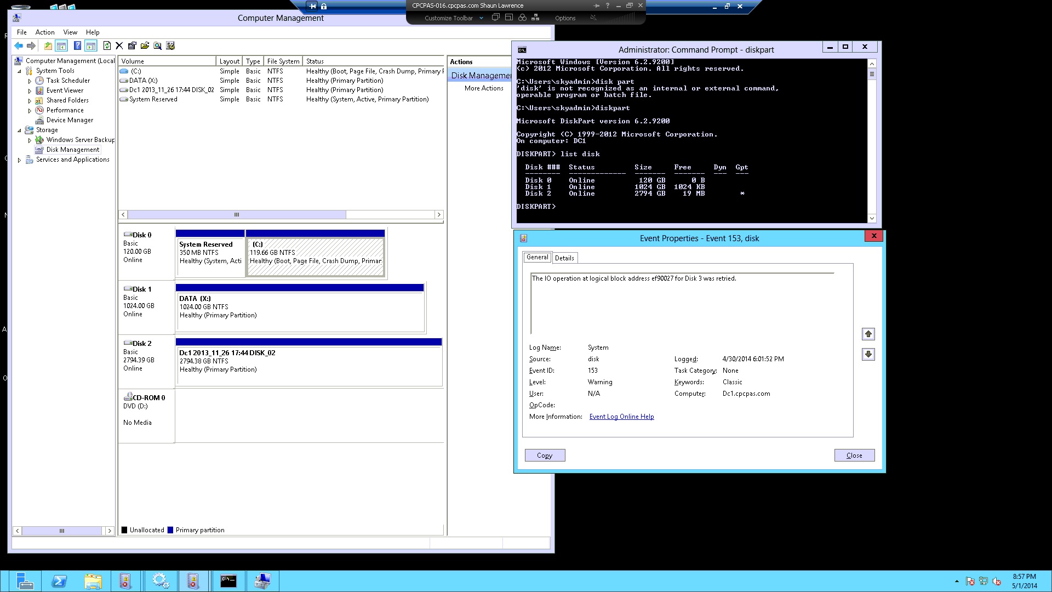This screenshot has height=592, width=1052.
Task: Open the File menu in Computer Management
Action: [22, 32]
